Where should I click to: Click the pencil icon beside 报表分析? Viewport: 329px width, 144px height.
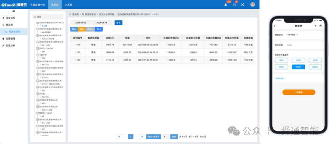(3, 45)
